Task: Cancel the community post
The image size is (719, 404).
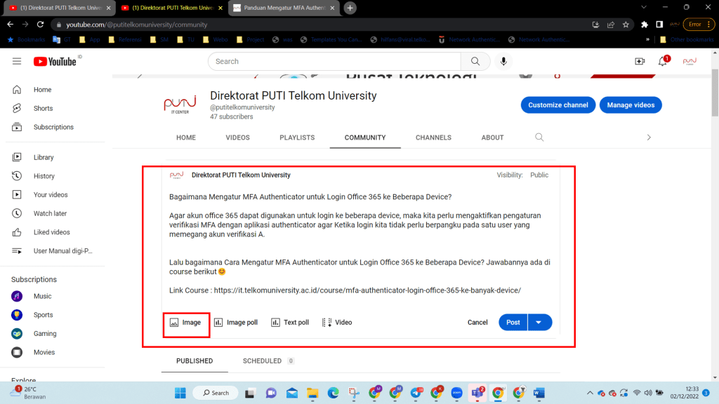Action: coord(477,323)
